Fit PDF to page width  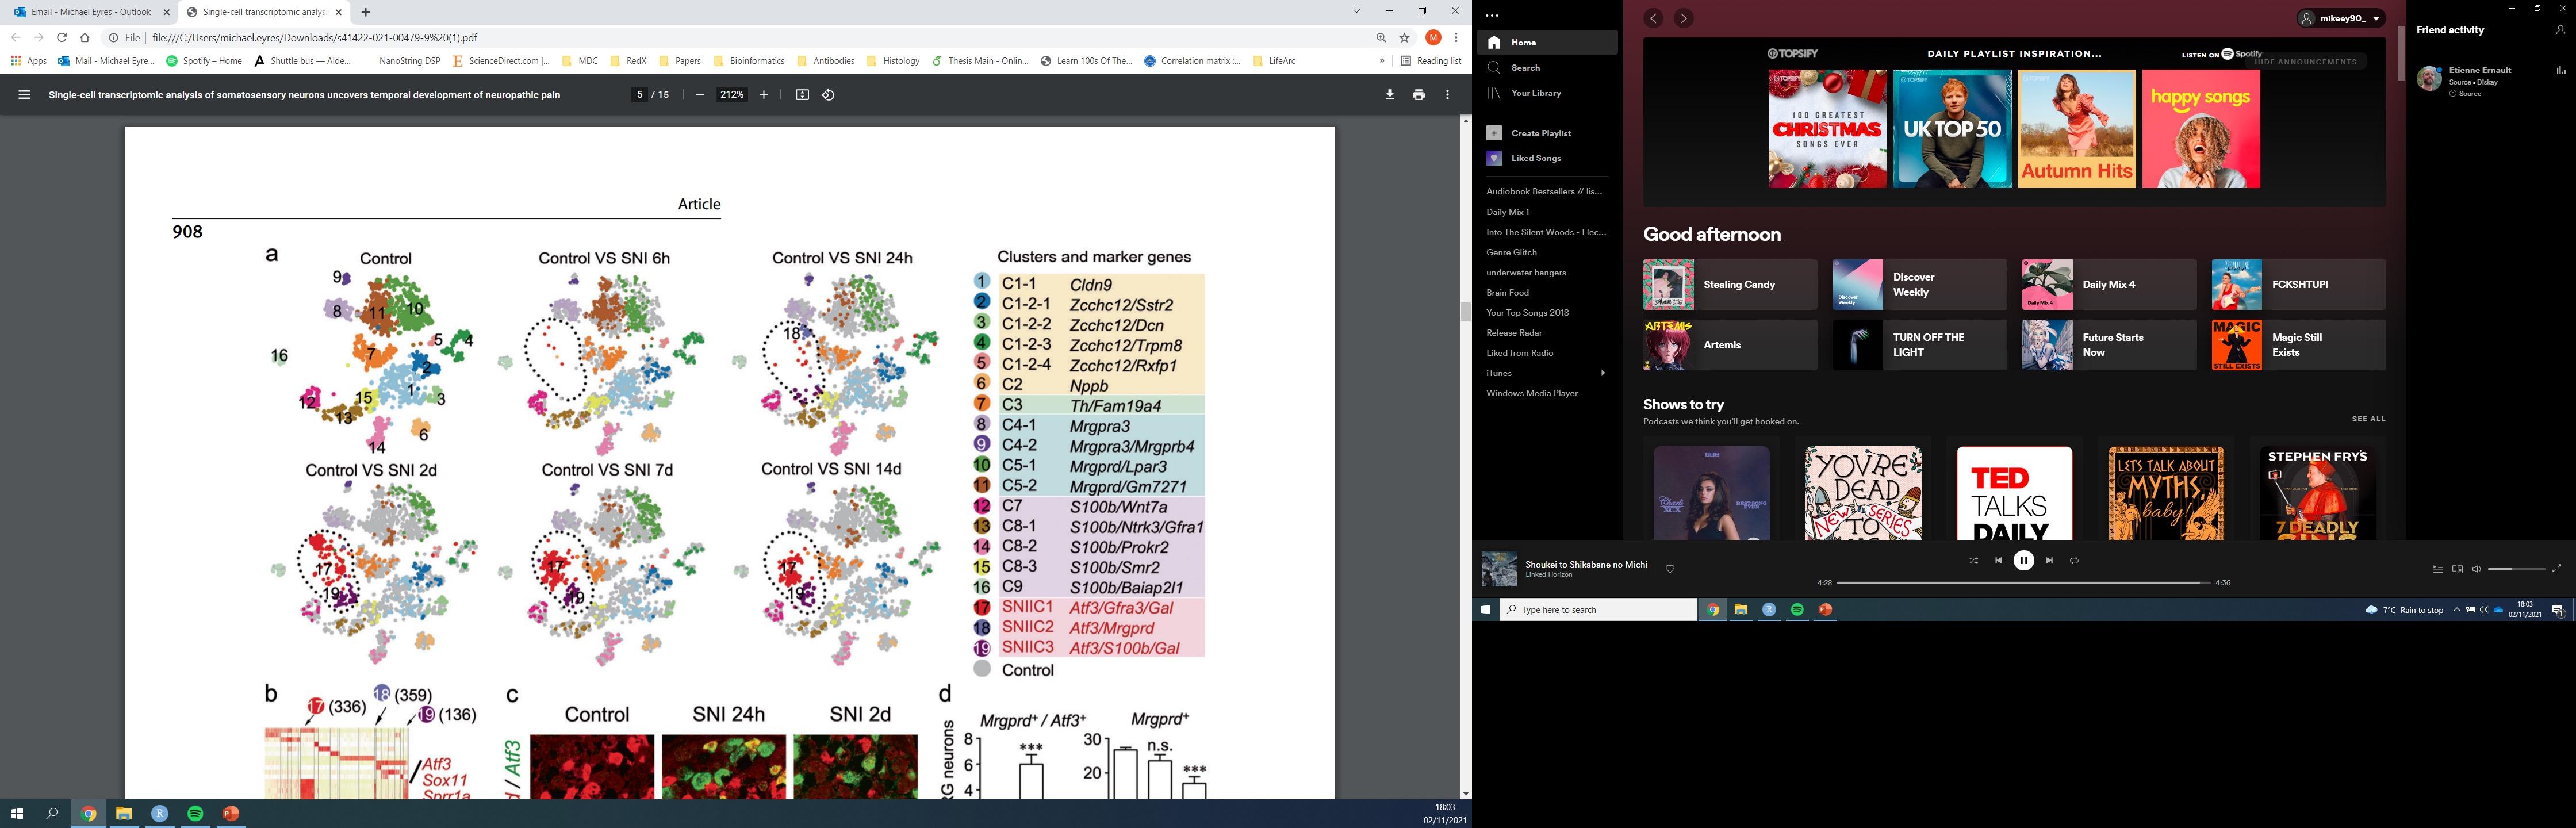(802, 95)
